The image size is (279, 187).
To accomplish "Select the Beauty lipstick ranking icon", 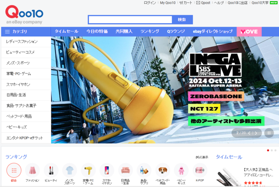I will 51,170.
